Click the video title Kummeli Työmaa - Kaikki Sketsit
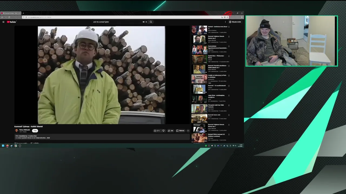 point(29,126)
